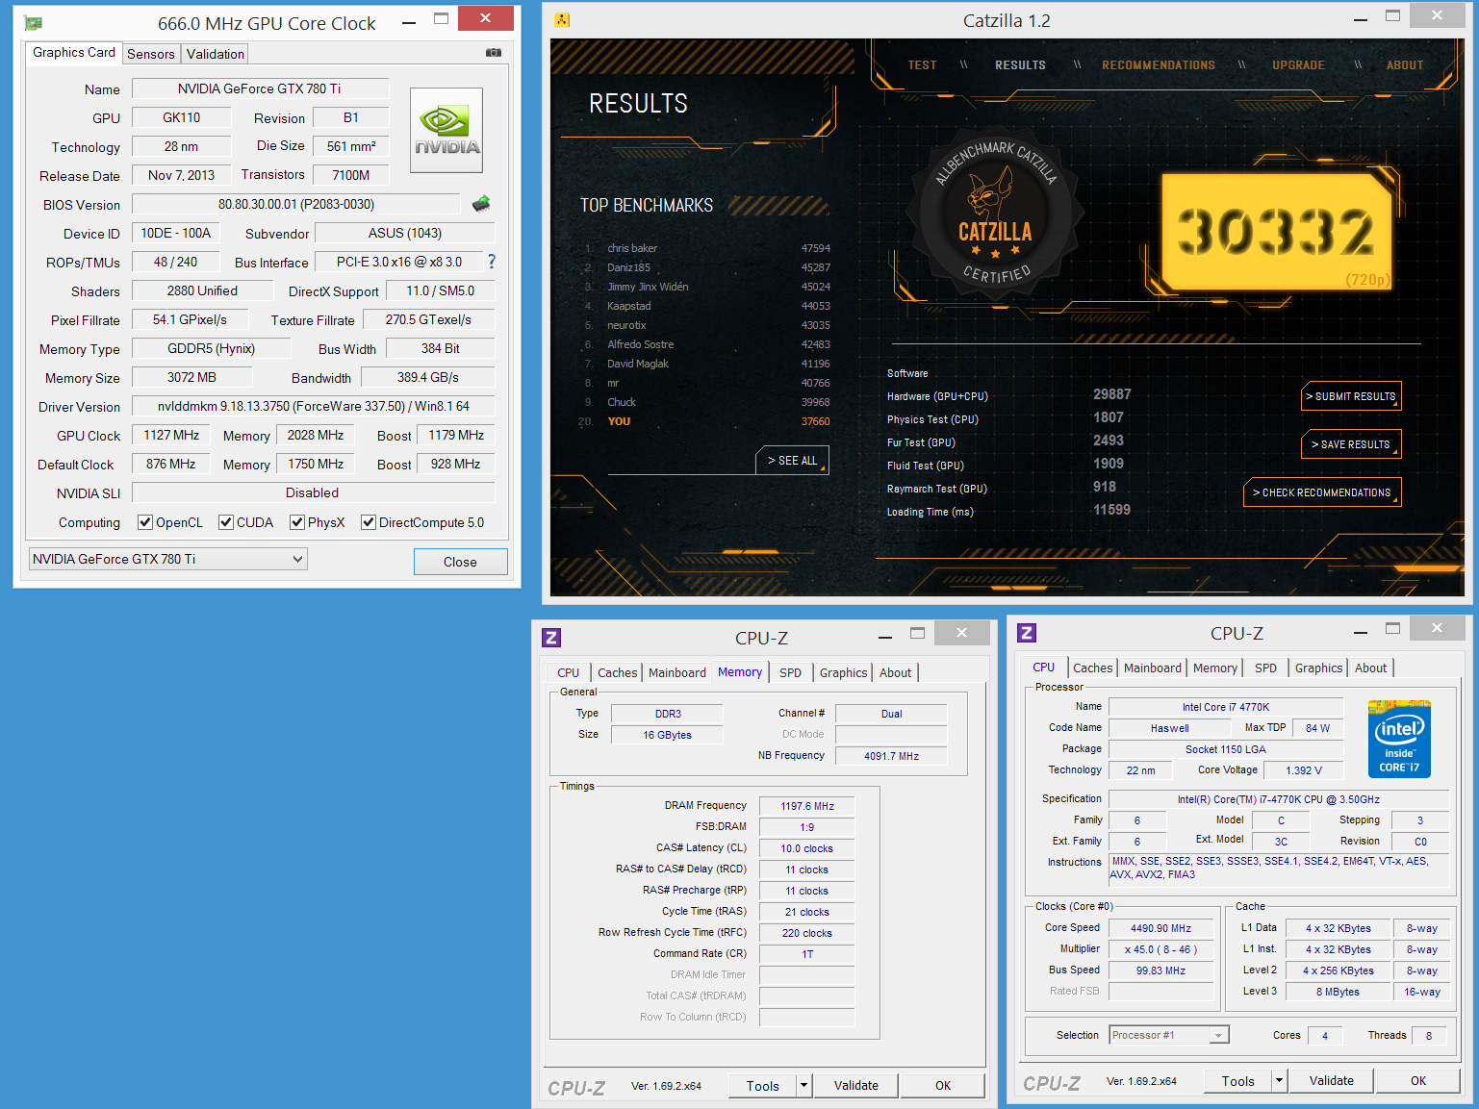Viewport: 1479px width, 1109px height.
Task: Switch to GPU-Z Sensors tab
Action: point(151,54)
